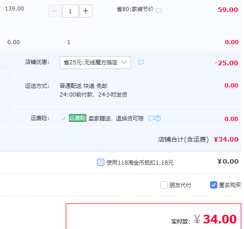Open the question mark help icon for 运费险

coord(158,119)
